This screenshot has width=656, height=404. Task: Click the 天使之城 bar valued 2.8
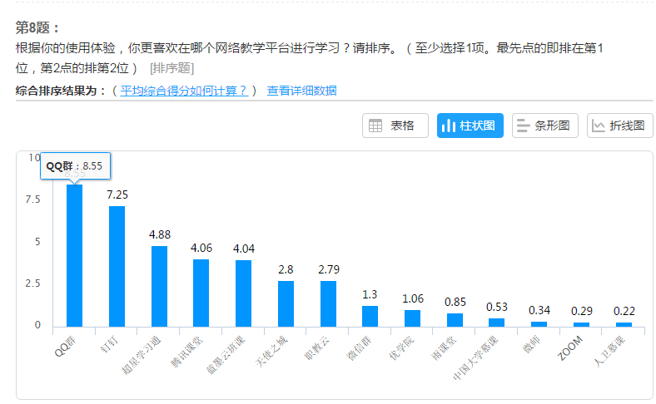[286, 303]
